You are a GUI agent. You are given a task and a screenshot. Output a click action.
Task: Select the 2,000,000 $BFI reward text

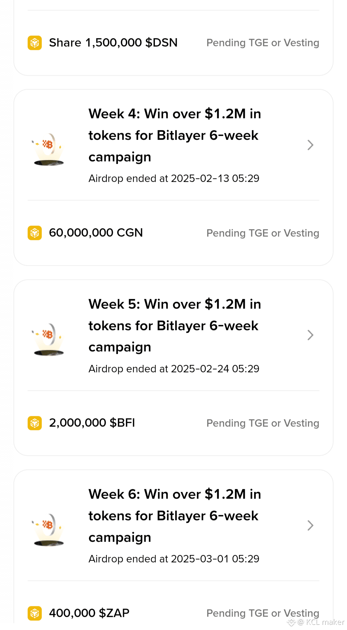(x=92, y=423)
